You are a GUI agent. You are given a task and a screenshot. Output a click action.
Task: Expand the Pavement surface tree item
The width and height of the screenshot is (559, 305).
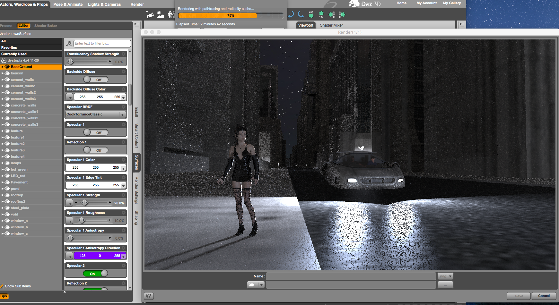pos(2,182)
